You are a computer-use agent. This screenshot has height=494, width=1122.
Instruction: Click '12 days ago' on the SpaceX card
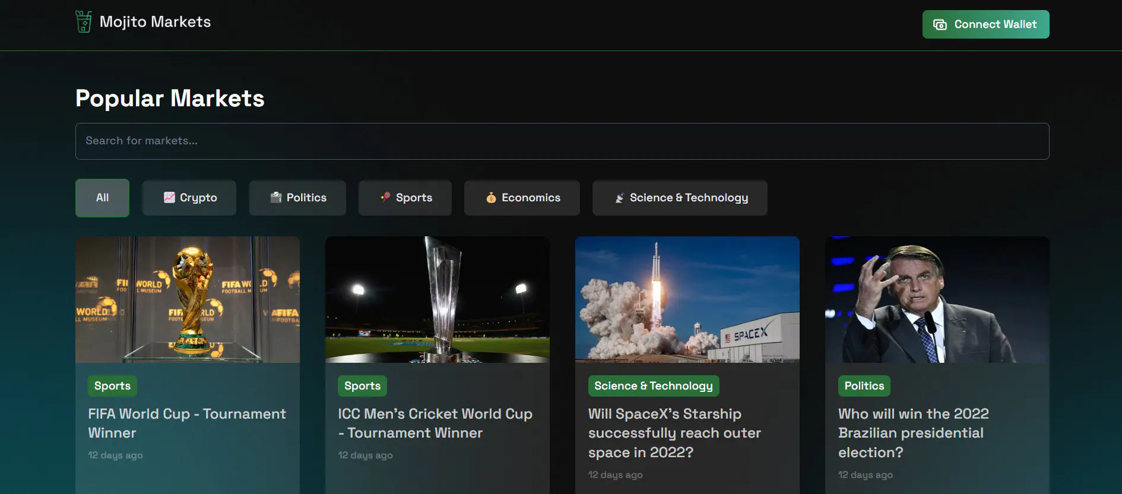[x=615, y=475]
